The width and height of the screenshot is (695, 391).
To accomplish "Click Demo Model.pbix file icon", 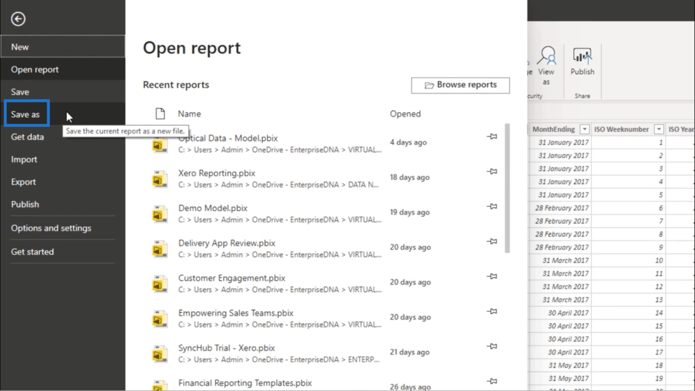I will tap(160, 214).
